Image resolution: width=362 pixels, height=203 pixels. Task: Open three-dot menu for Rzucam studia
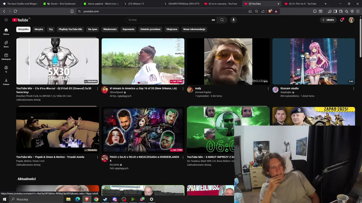[x=354, y=89]
